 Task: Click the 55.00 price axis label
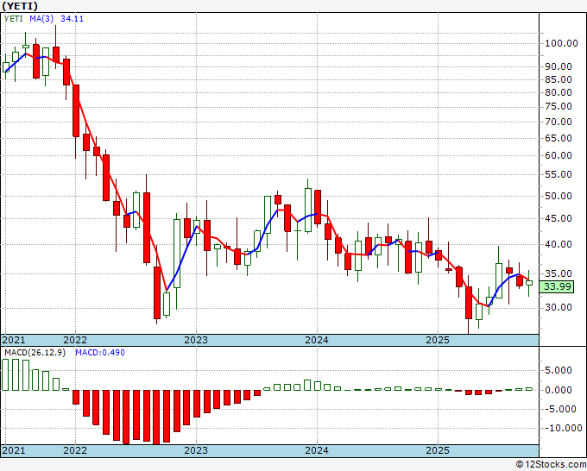click(559, 174)
